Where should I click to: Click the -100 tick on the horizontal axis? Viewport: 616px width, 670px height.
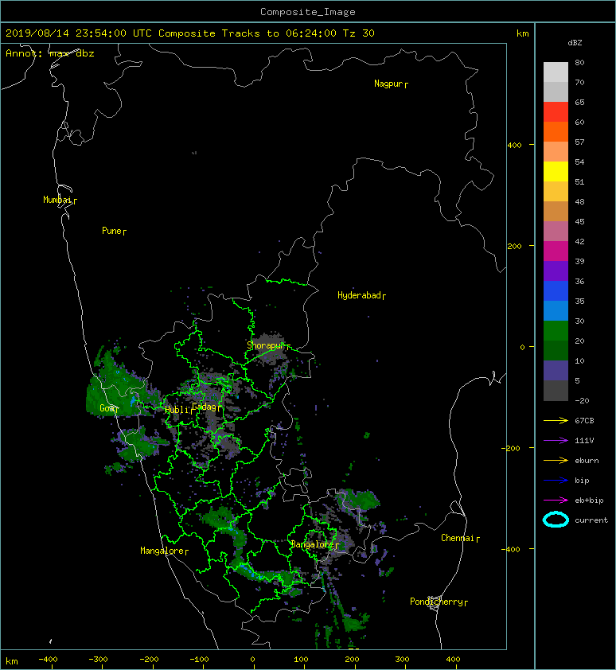click(199, 660)
